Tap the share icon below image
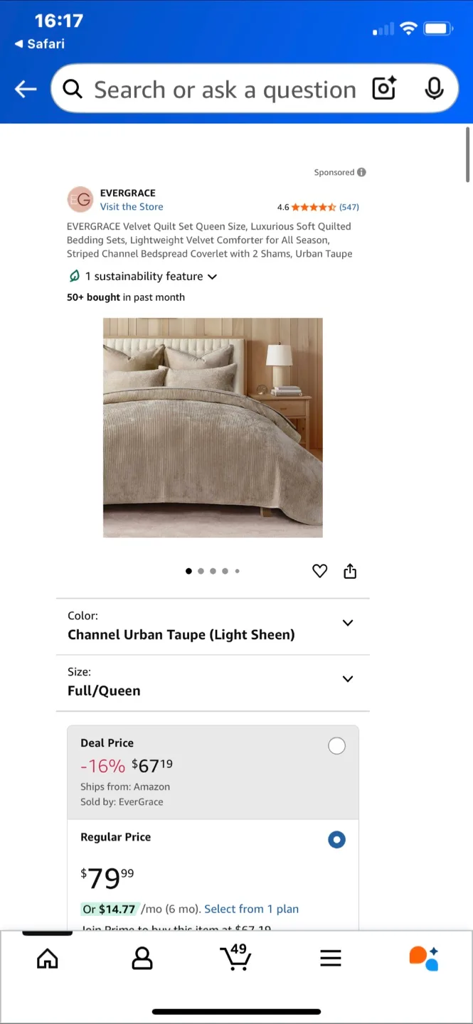This screenshot has height=1024, width=473. 350,571
